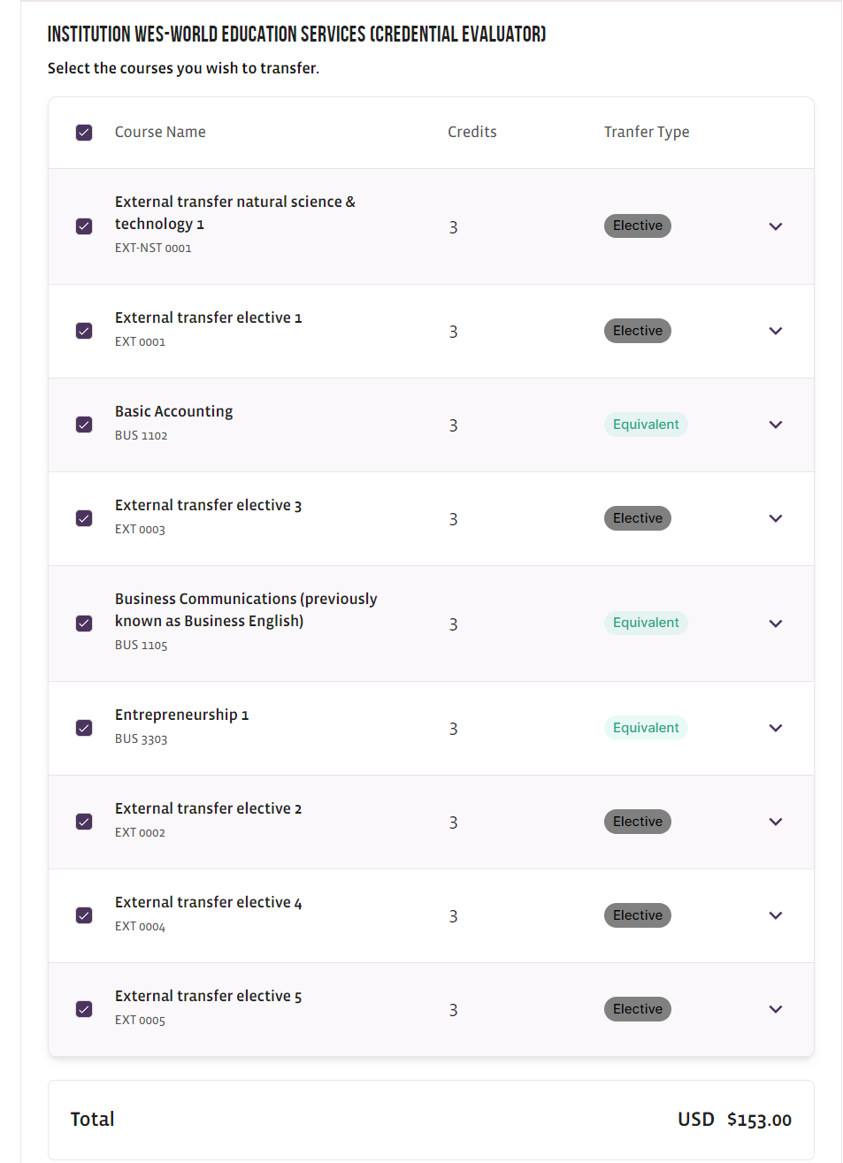Deselect External transfer elective 2 checkbox

click(x=84, y=822)
